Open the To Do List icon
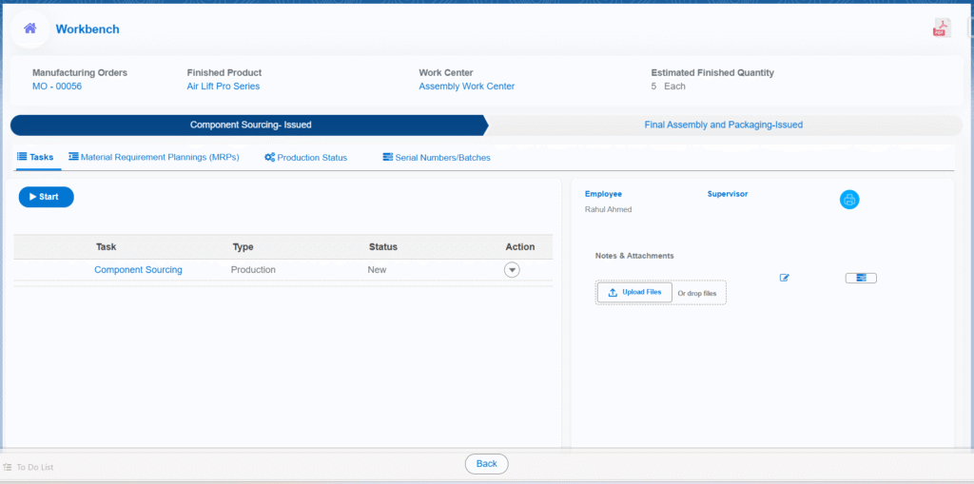Image resolution: width=974 pixels, height=484 pixels. pyautogui.click(x=8, y=467)
